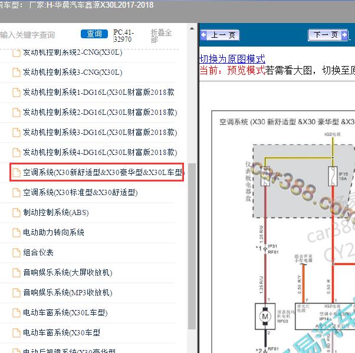This screenshot has height=353, width=355.
Task: Click the 折叠全部 collapse all link
Action: coord(161,36)
